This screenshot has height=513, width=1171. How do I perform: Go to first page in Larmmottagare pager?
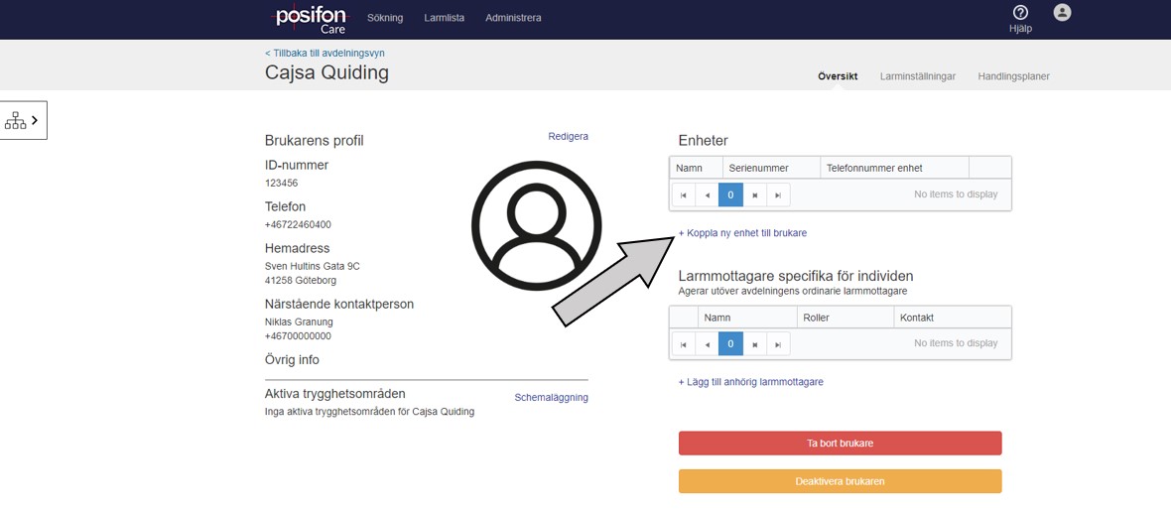tap(683, 344)
